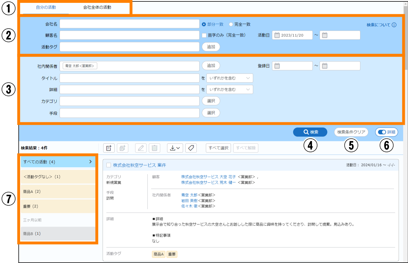
Task: Click the 会社名 input field
Action: click(129, 24)
